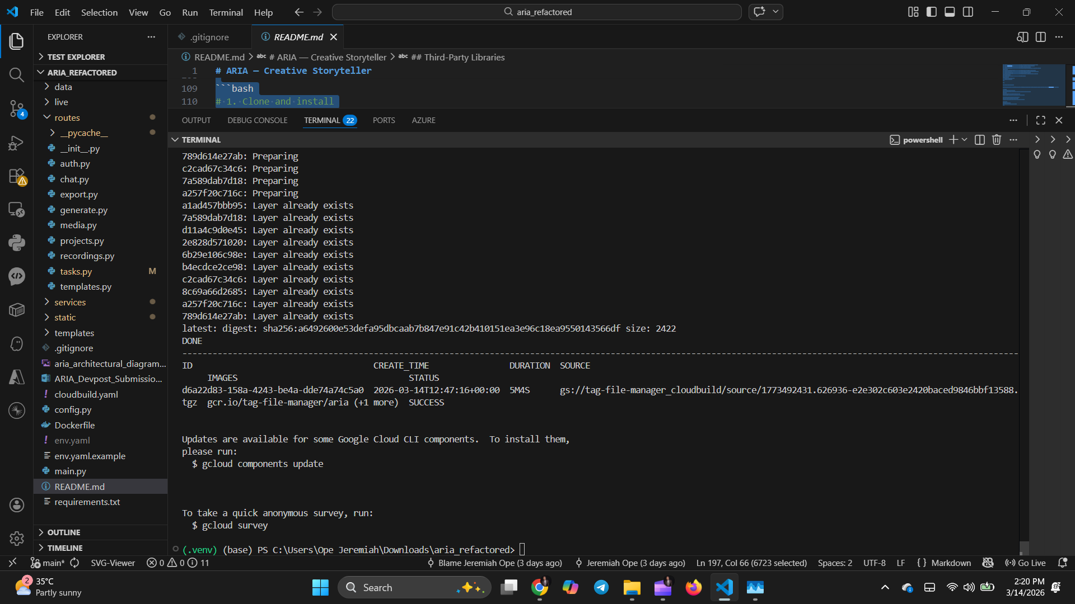This screenshot has width=1075, height=604.
Task: Click the Markdown language mode indicator
Action: (951, 563)
